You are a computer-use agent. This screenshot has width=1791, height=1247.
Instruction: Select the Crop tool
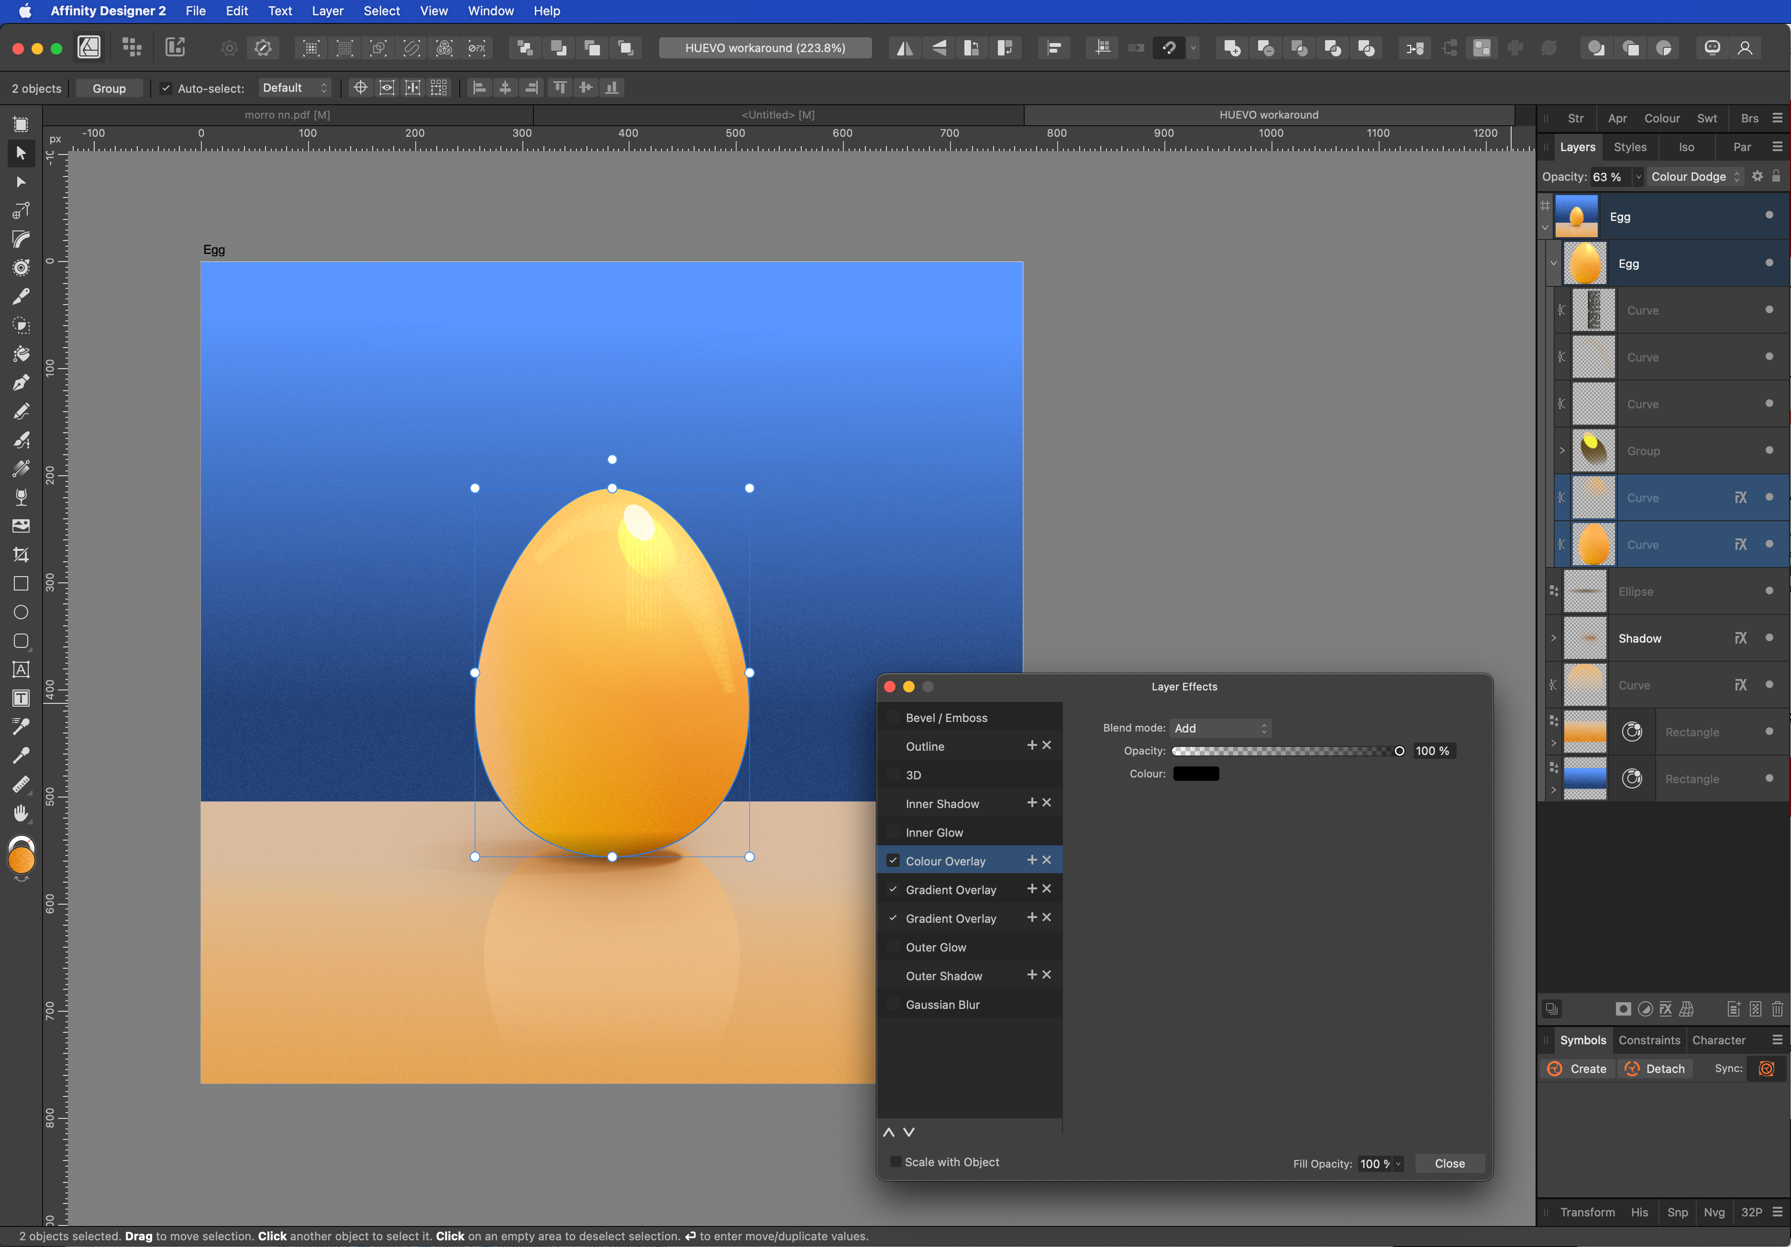[x=21, y=555]
